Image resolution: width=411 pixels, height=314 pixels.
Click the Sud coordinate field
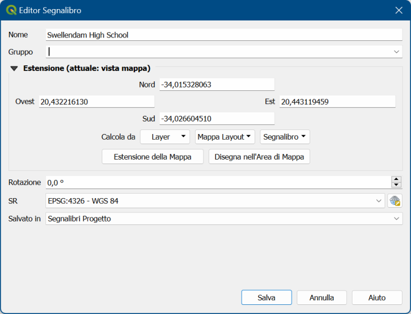click(x=217, y=119)
